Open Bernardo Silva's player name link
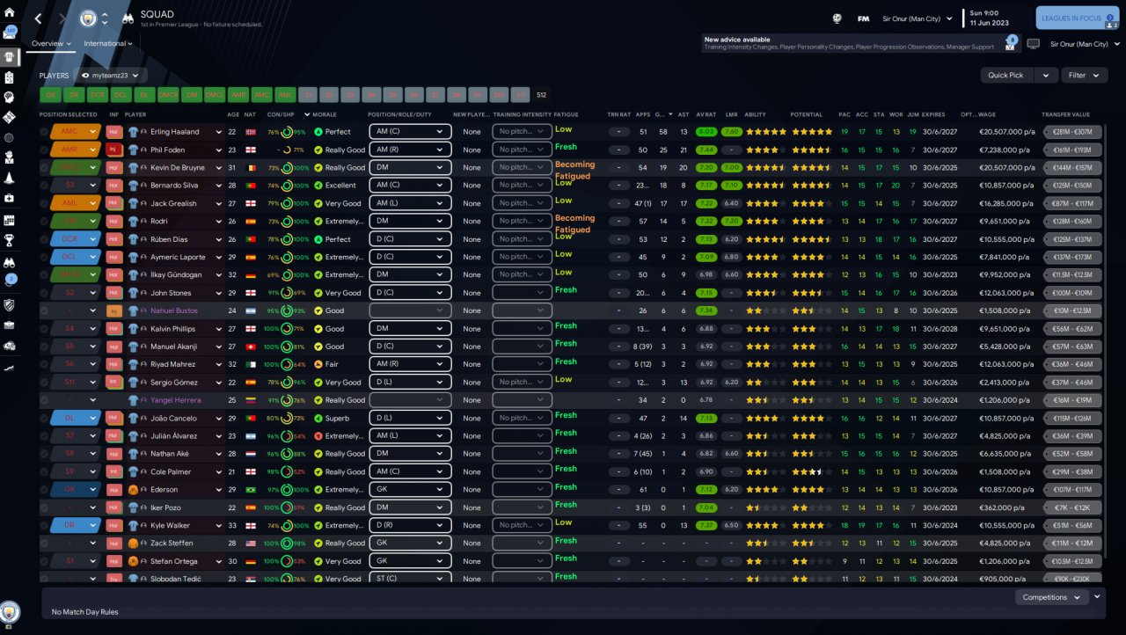 [x=177, y=186]
